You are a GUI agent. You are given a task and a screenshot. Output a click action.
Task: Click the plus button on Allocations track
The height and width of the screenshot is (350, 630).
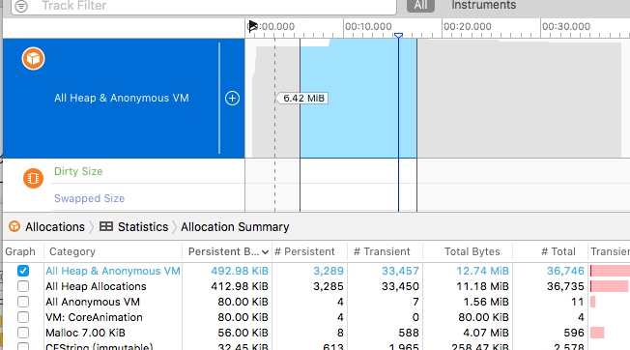pos(232,98)
